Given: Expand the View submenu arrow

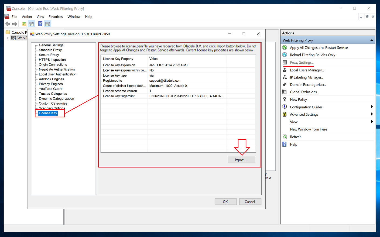Looking at the screenshot, I should [x=372, y=122].
